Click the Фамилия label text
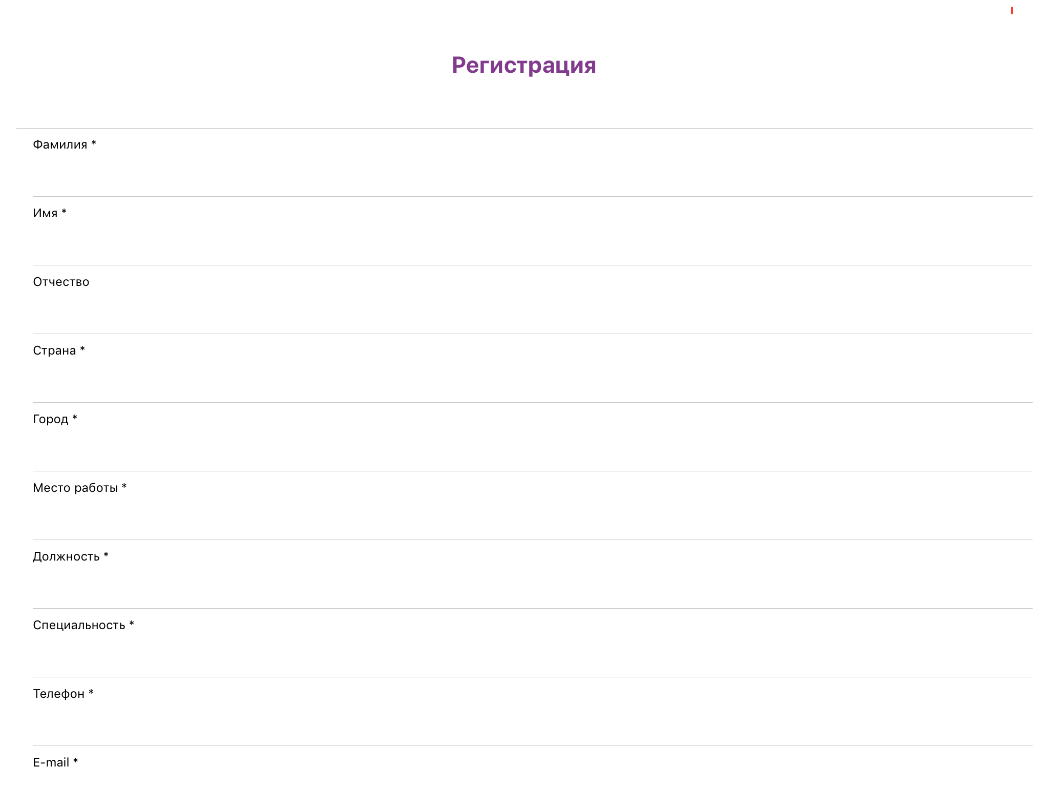1049x787 pixels. pyautogui.click(x=60, y=144)
